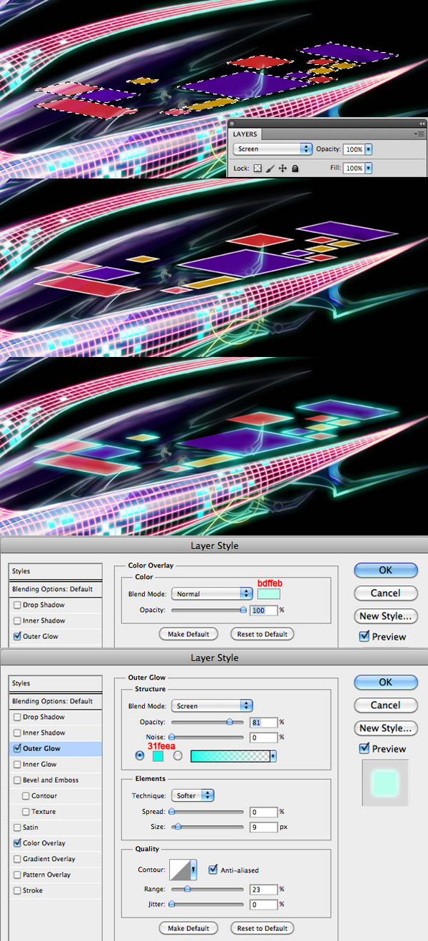Screen dimensions: 428x941
Task: Enable the Gradient Overlay checkbox
Action: click(x=17, y=859)
